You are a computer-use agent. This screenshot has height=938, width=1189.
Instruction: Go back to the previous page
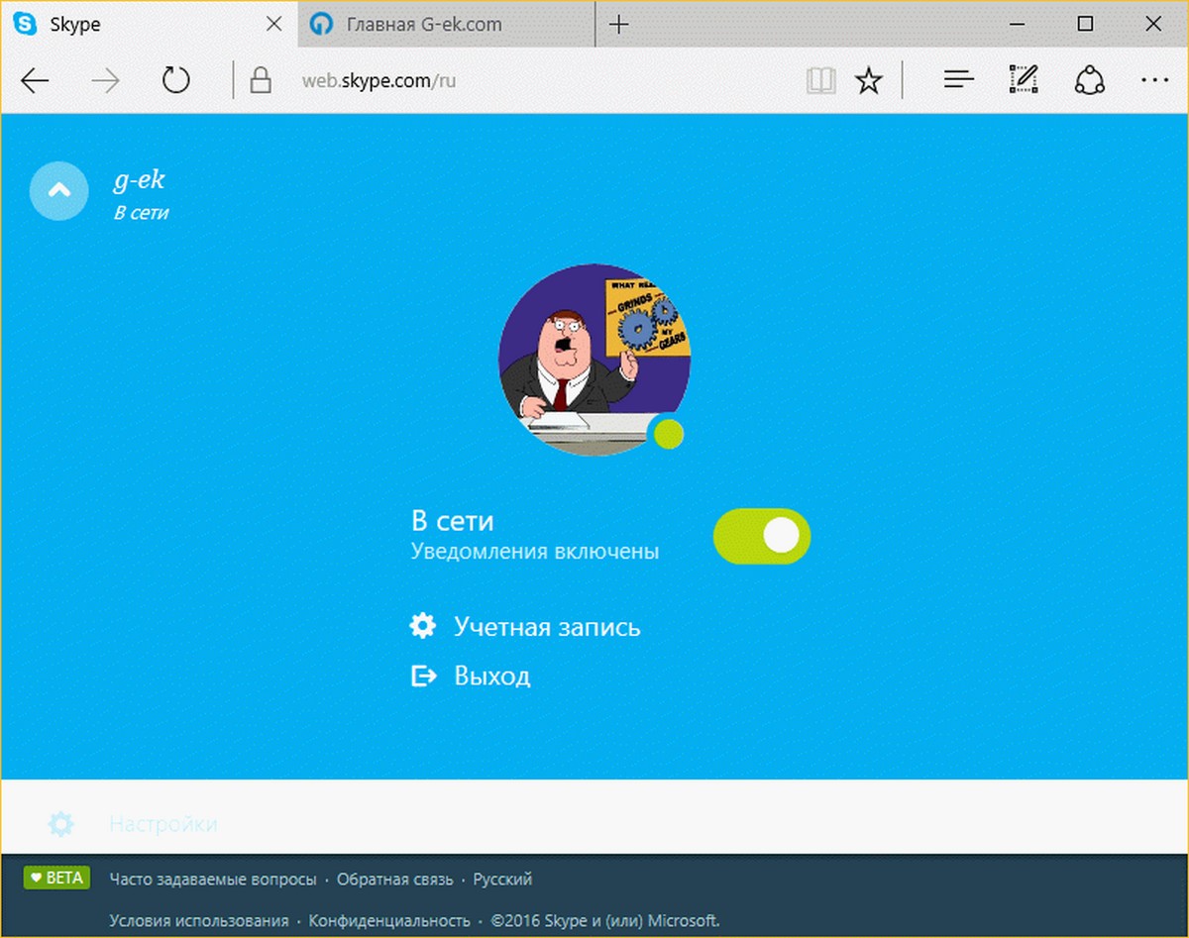pos(35,81)
